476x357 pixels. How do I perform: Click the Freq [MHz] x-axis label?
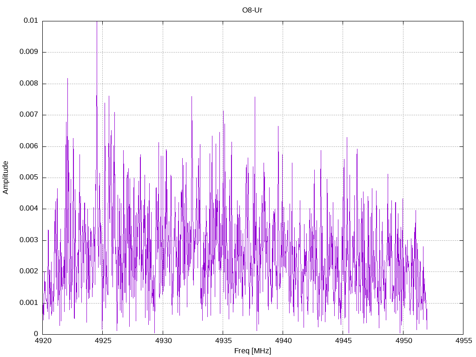pyautogui.click(x=252, y=350)
